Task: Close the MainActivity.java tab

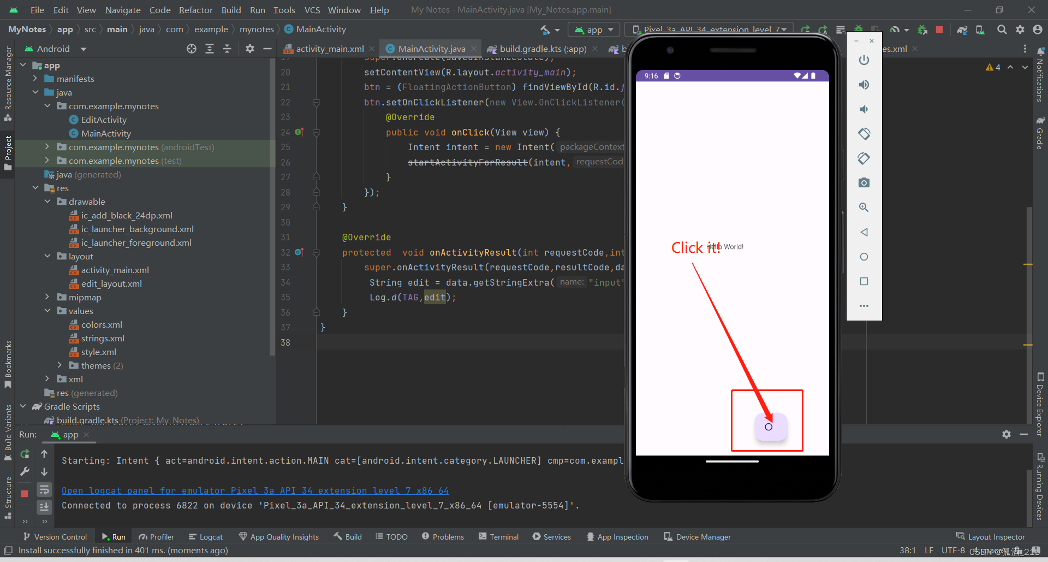Action: tap(474, 49)
